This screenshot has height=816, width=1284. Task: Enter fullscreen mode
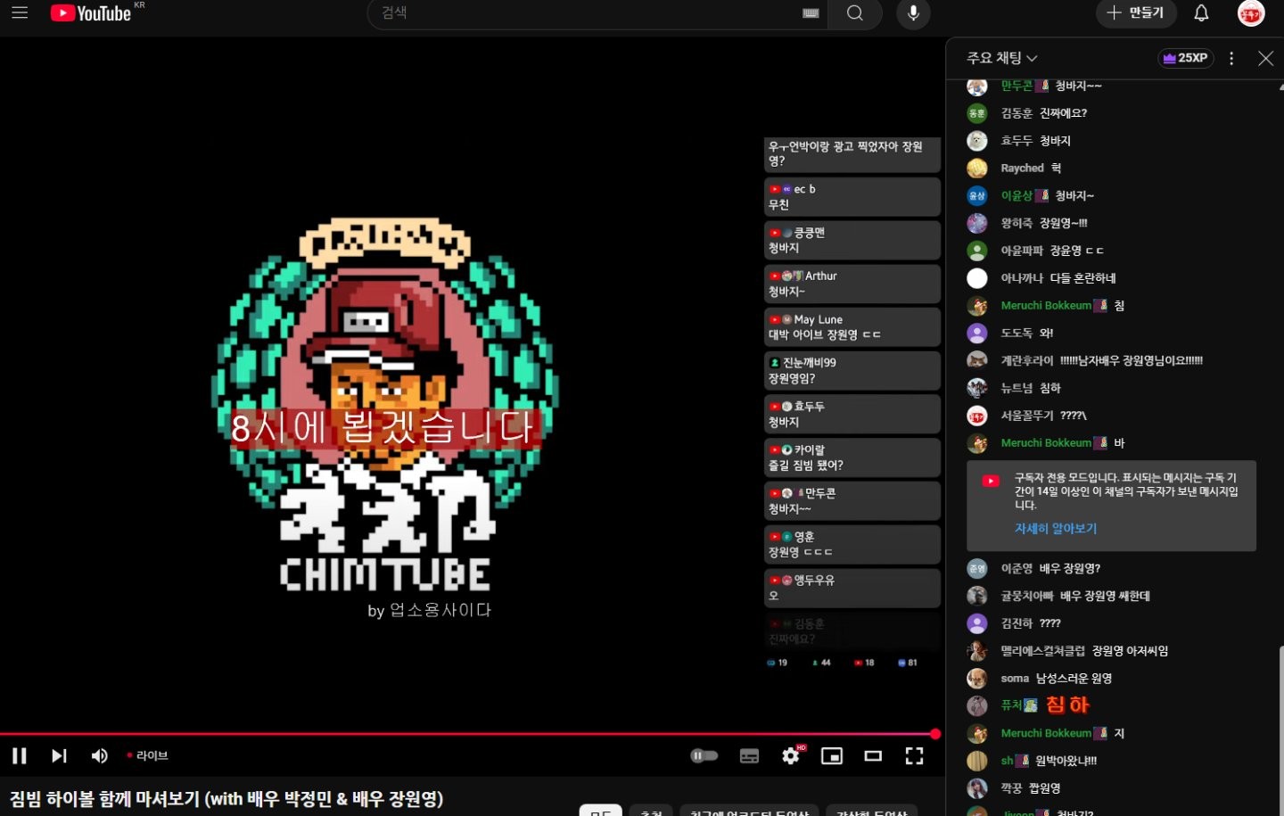pyautogui.click(x=915, y=756)
